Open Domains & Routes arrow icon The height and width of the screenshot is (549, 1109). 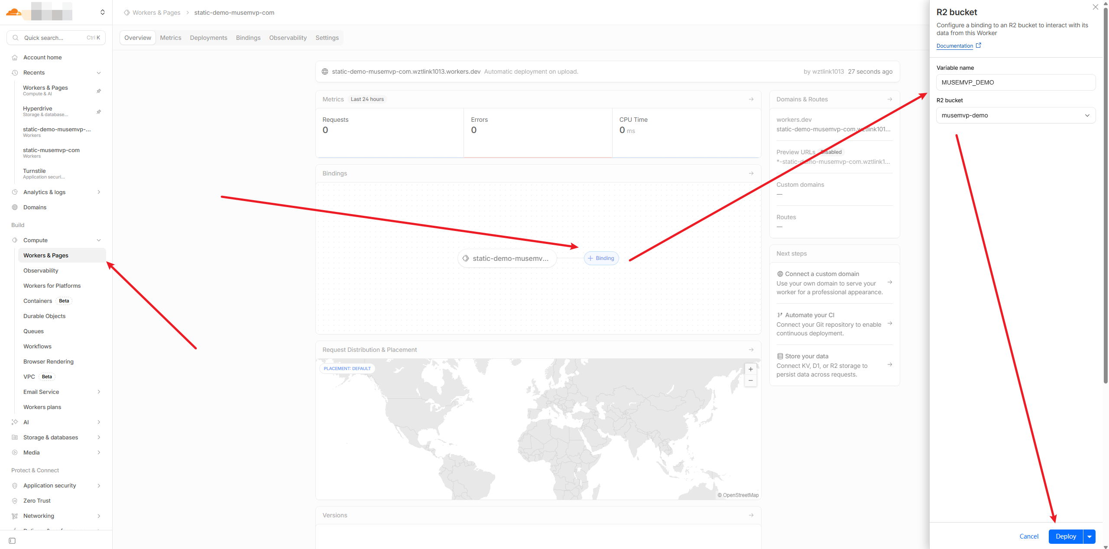coord(890,99)
